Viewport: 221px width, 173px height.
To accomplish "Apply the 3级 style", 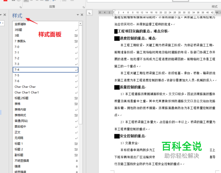I will 46,35.
